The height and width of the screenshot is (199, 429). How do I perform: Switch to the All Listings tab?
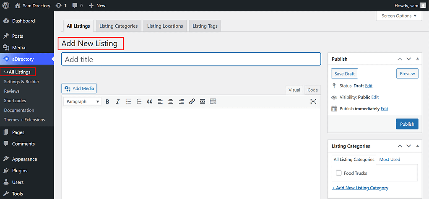point(78,26)
